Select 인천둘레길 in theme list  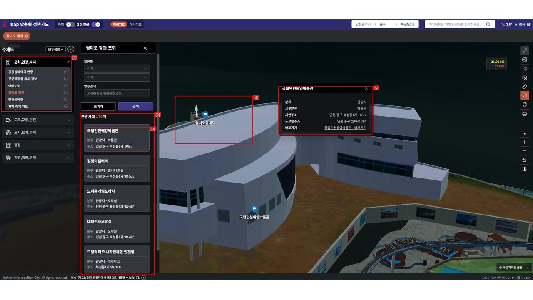coord(16,100)
